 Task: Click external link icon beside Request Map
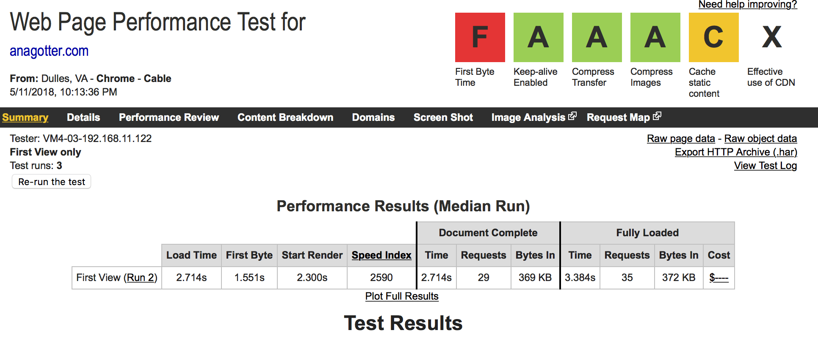[x=657, y=116]
